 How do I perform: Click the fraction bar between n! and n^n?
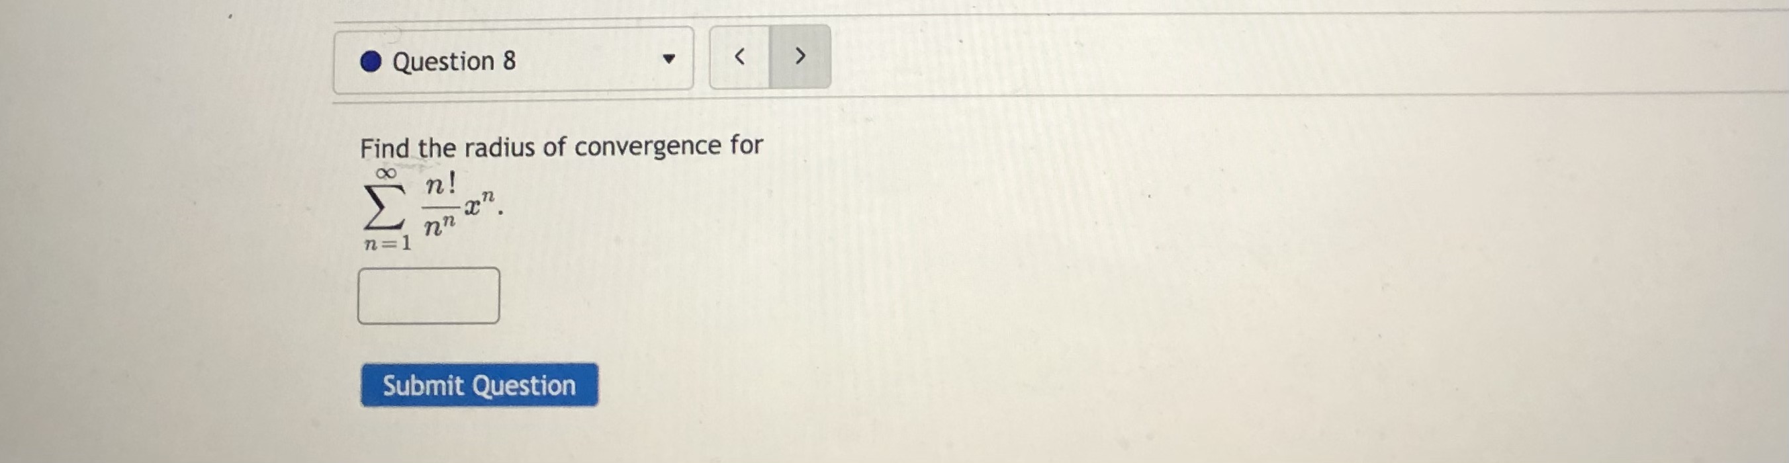click(441, 206)
